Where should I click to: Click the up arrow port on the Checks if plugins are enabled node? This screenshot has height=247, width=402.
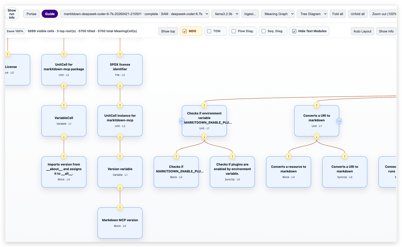(232, 156)
